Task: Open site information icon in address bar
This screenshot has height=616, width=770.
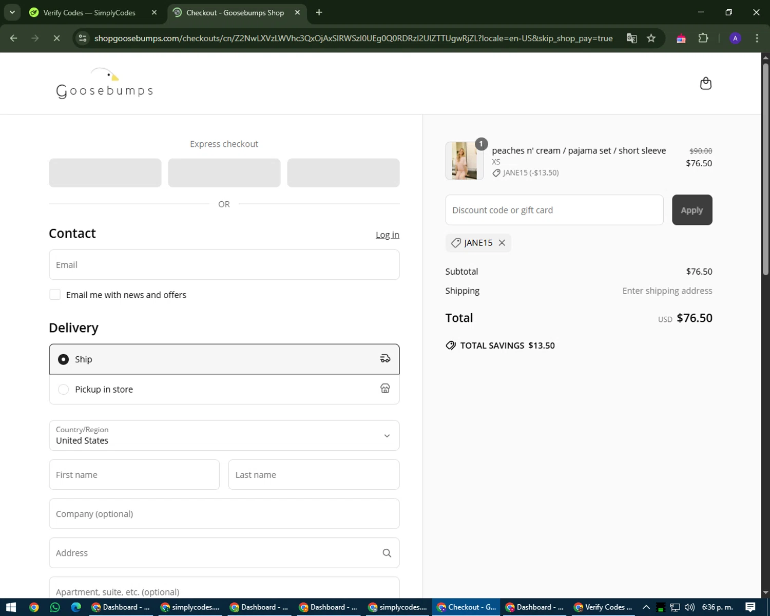Action: (x=83, y=38)
